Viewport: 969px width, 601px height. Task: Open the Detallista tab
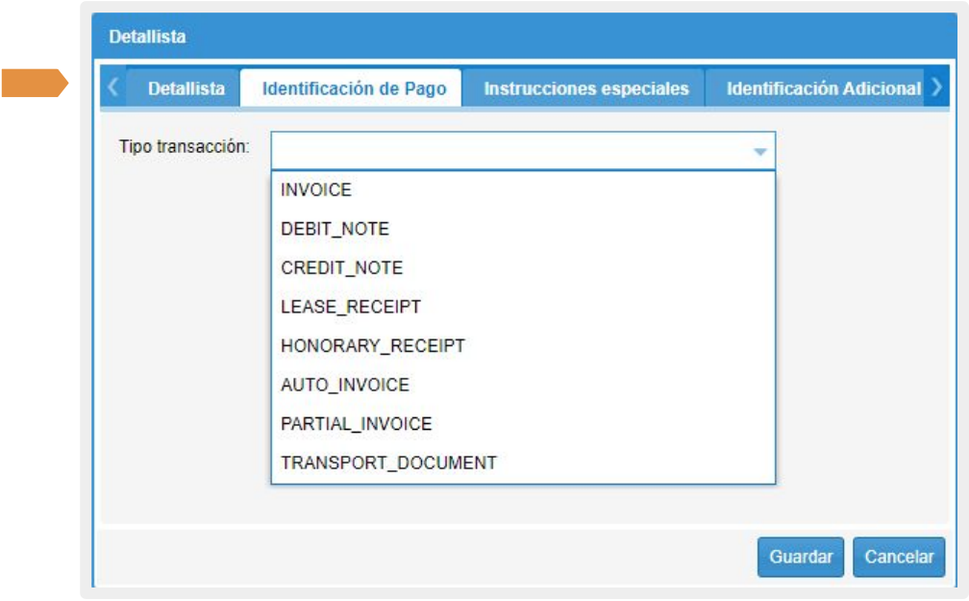point(186,88)
